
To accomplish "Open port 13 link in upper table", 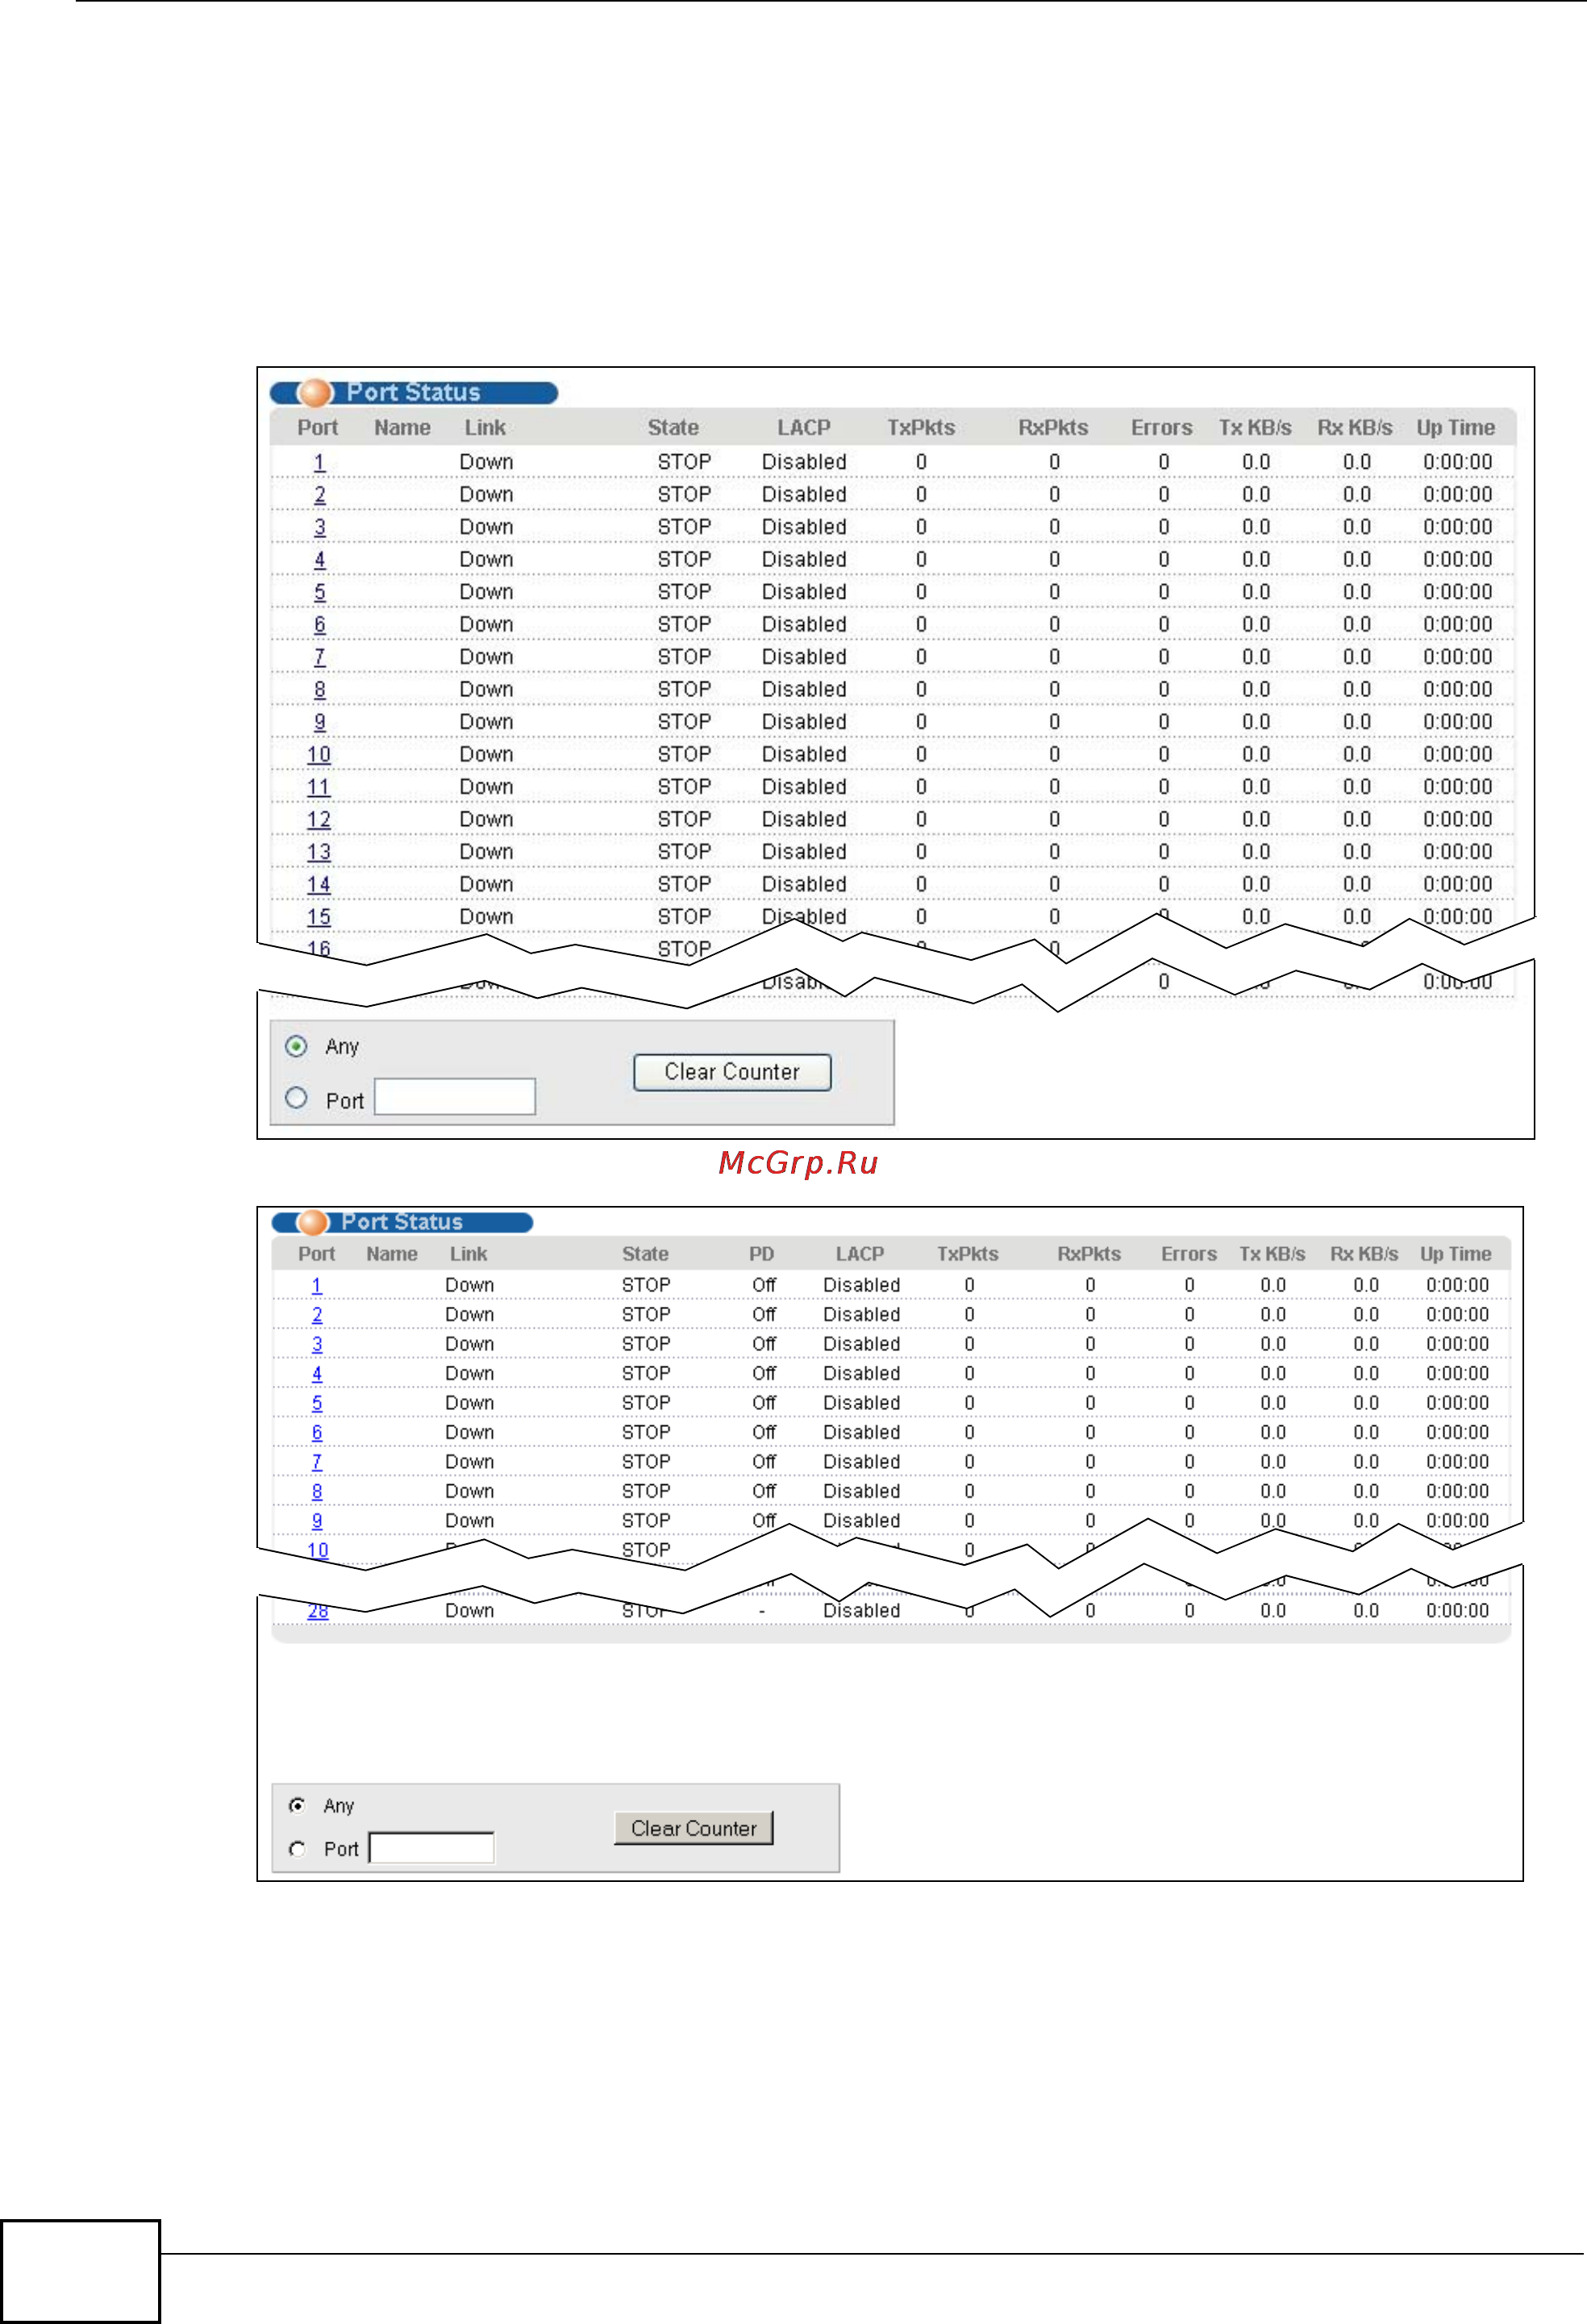I will pyautogui.click(x=319, y=852).
